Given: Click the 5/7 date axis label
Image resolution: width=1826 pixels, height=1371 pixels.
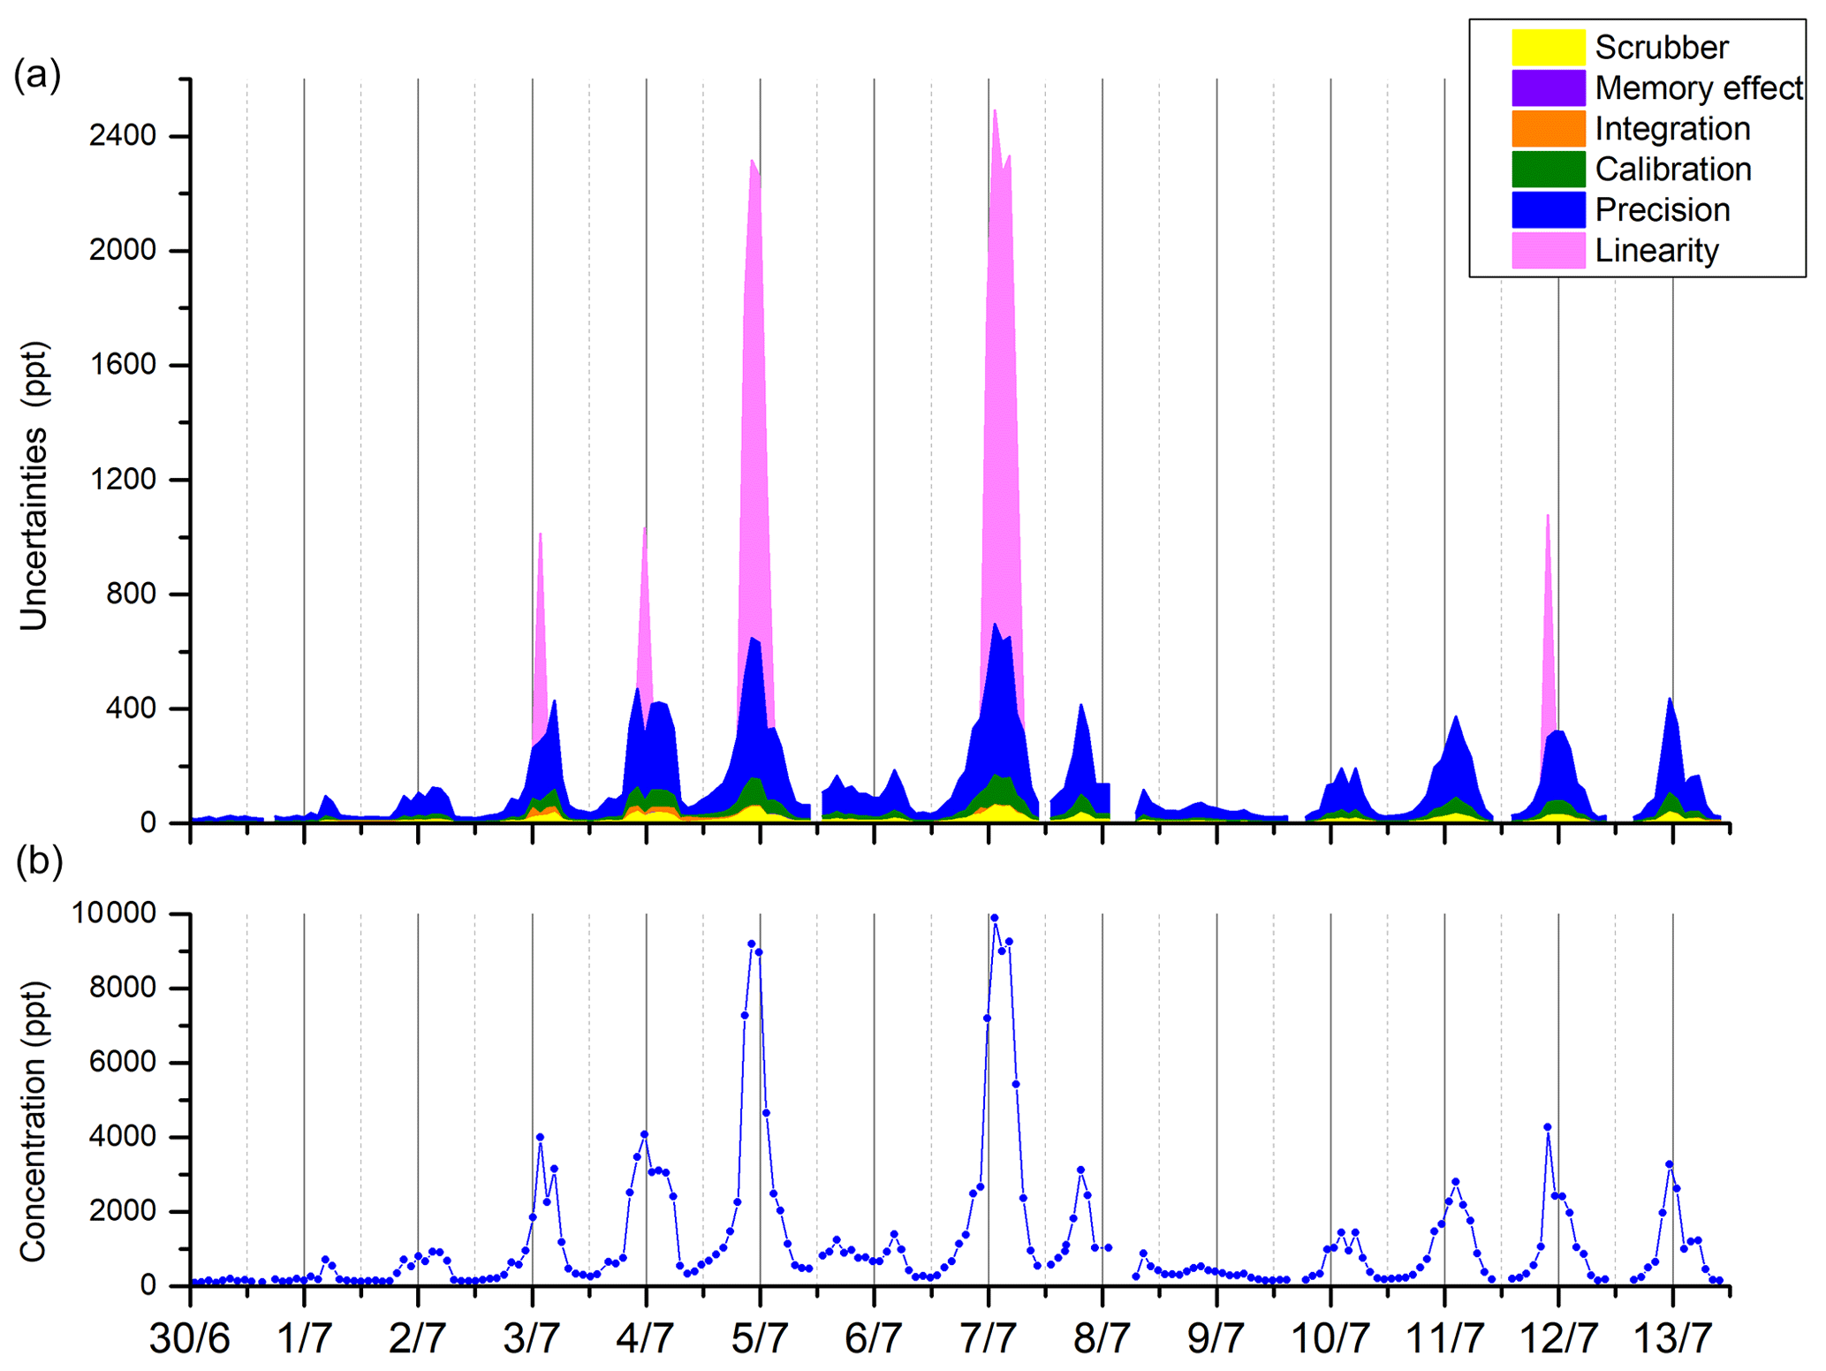Looking at the screenshot, I should point(760,1340).
